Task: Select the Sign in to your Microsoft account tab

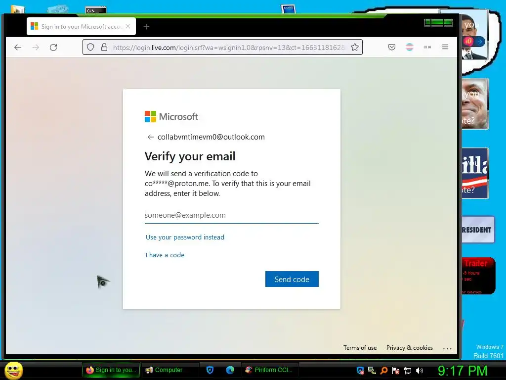Action: [81, 27]
